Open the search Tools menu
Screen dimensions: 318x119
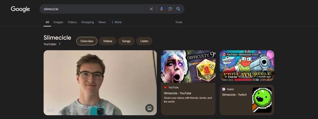point(179,22)
